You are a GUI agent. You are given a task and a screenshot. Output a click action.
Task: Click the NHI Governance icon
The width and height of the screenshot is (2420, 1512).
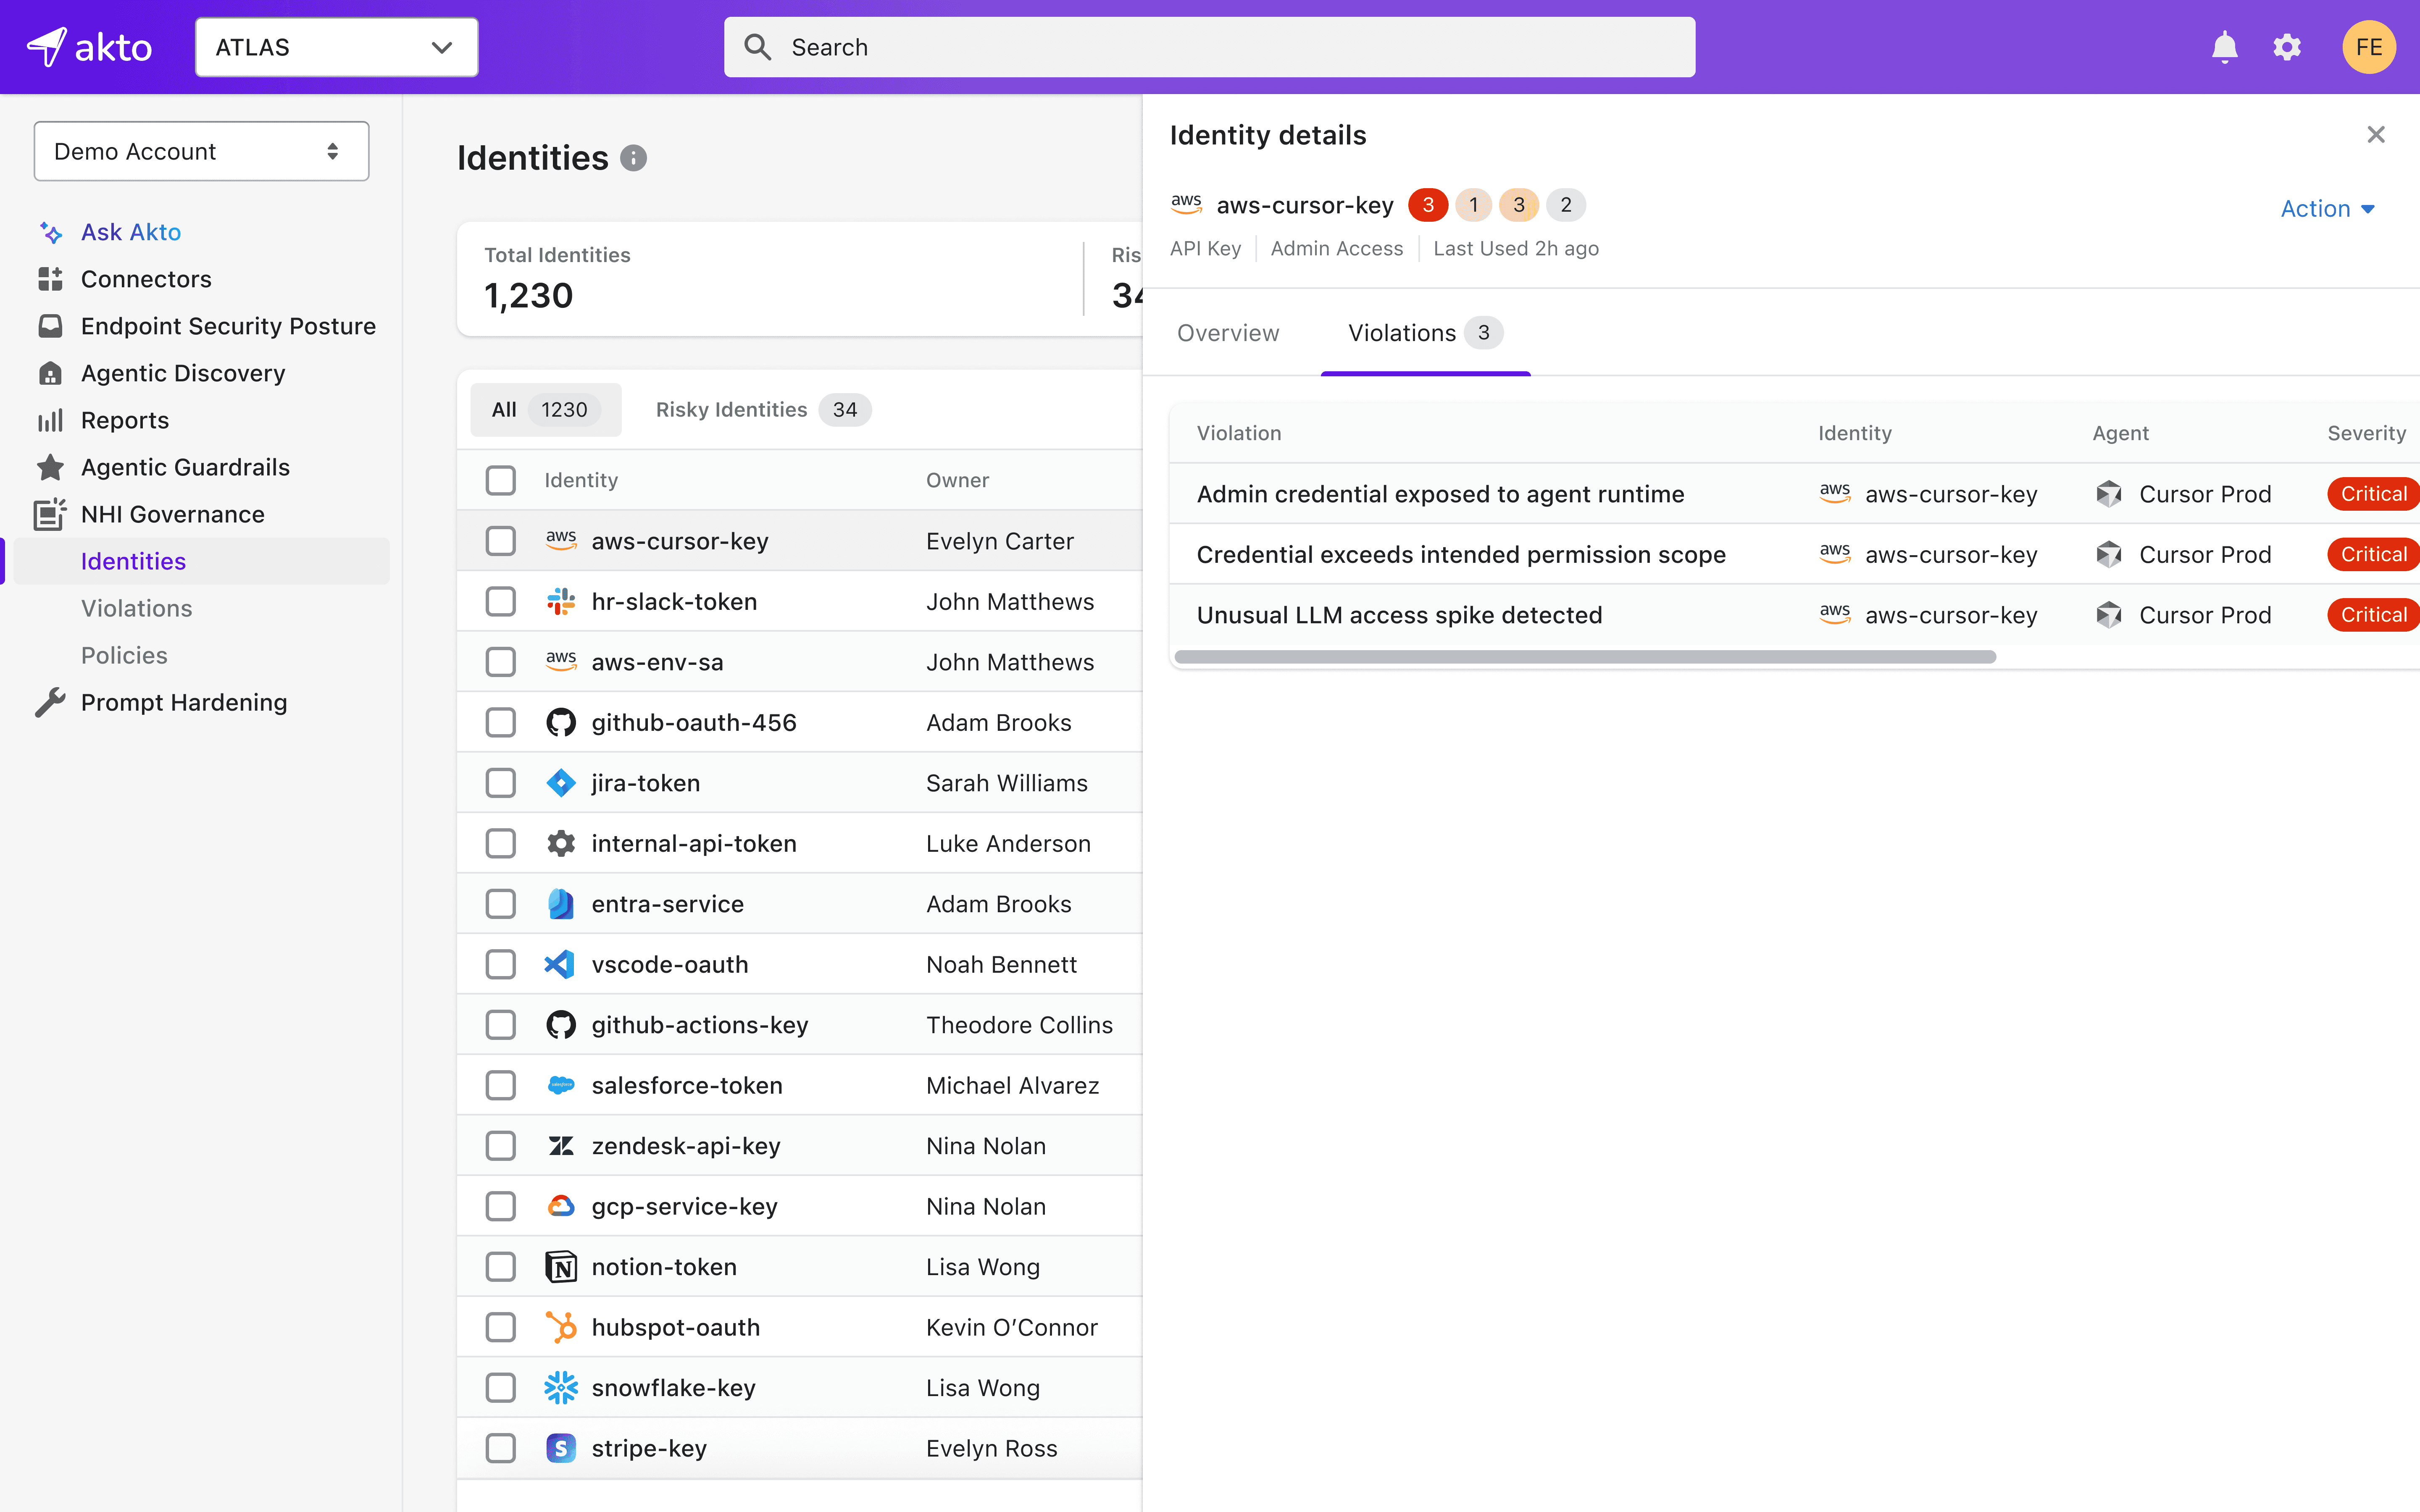50,514
